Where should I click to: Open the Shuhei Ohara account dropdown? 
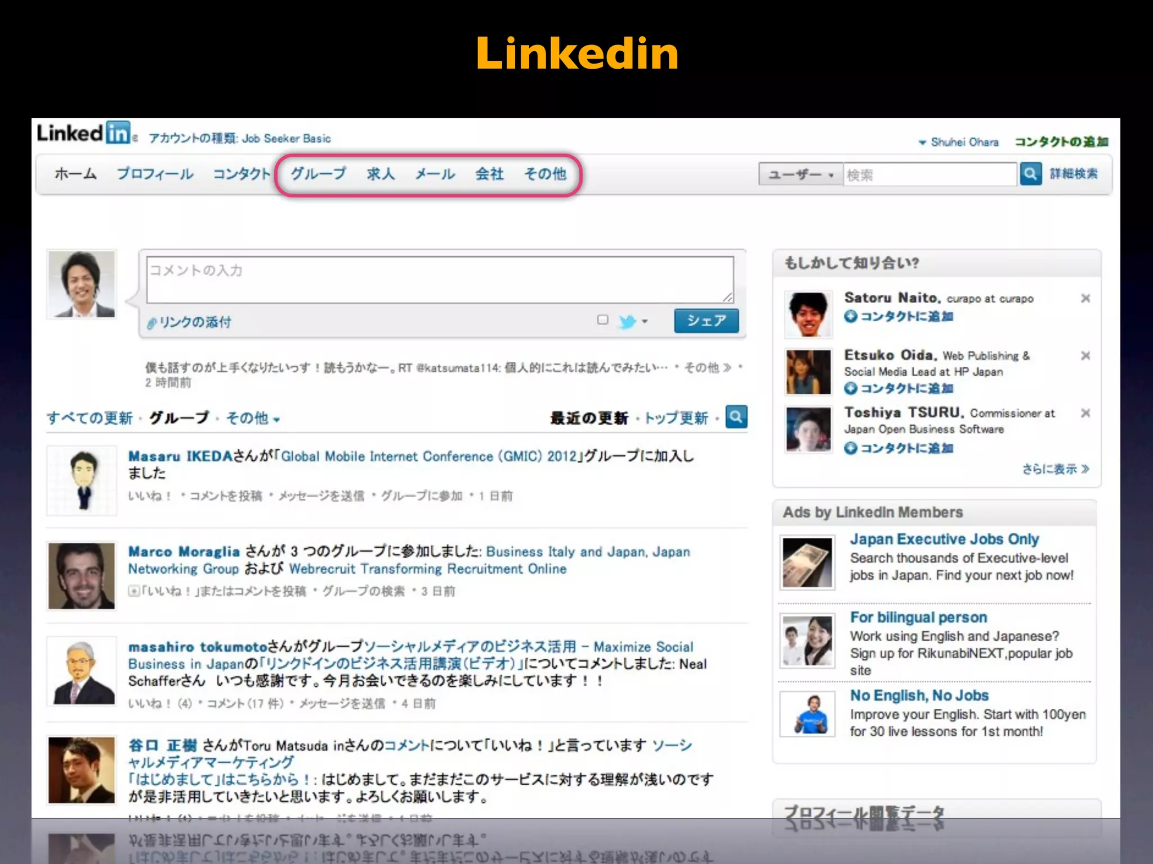(x=958, y=142)
